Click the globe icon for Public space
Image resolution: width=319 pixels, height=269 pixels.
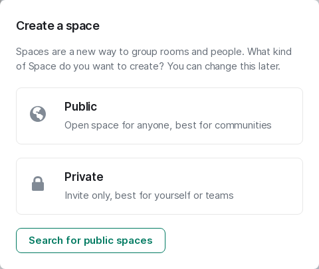(38, 114)
